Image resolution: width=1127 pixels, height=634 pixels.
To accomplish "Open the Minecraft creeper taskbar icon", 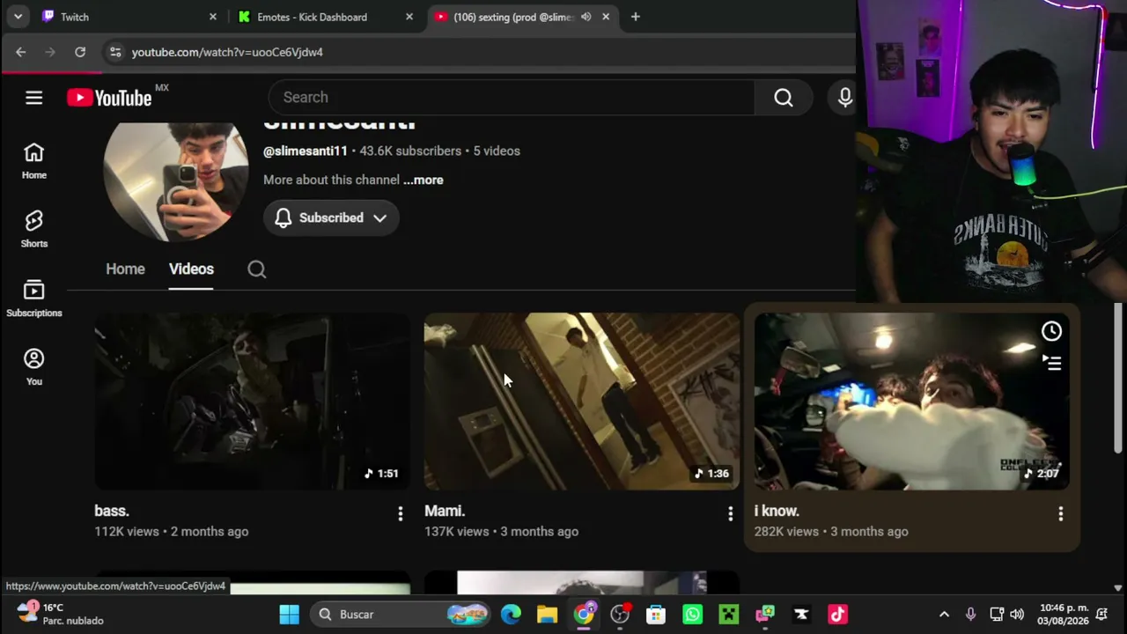I will coord(728,615).
